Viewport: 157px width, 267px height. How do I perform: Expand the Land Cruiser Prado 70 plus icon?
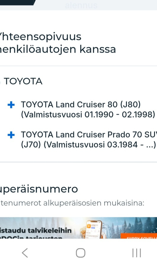[11, 135]
